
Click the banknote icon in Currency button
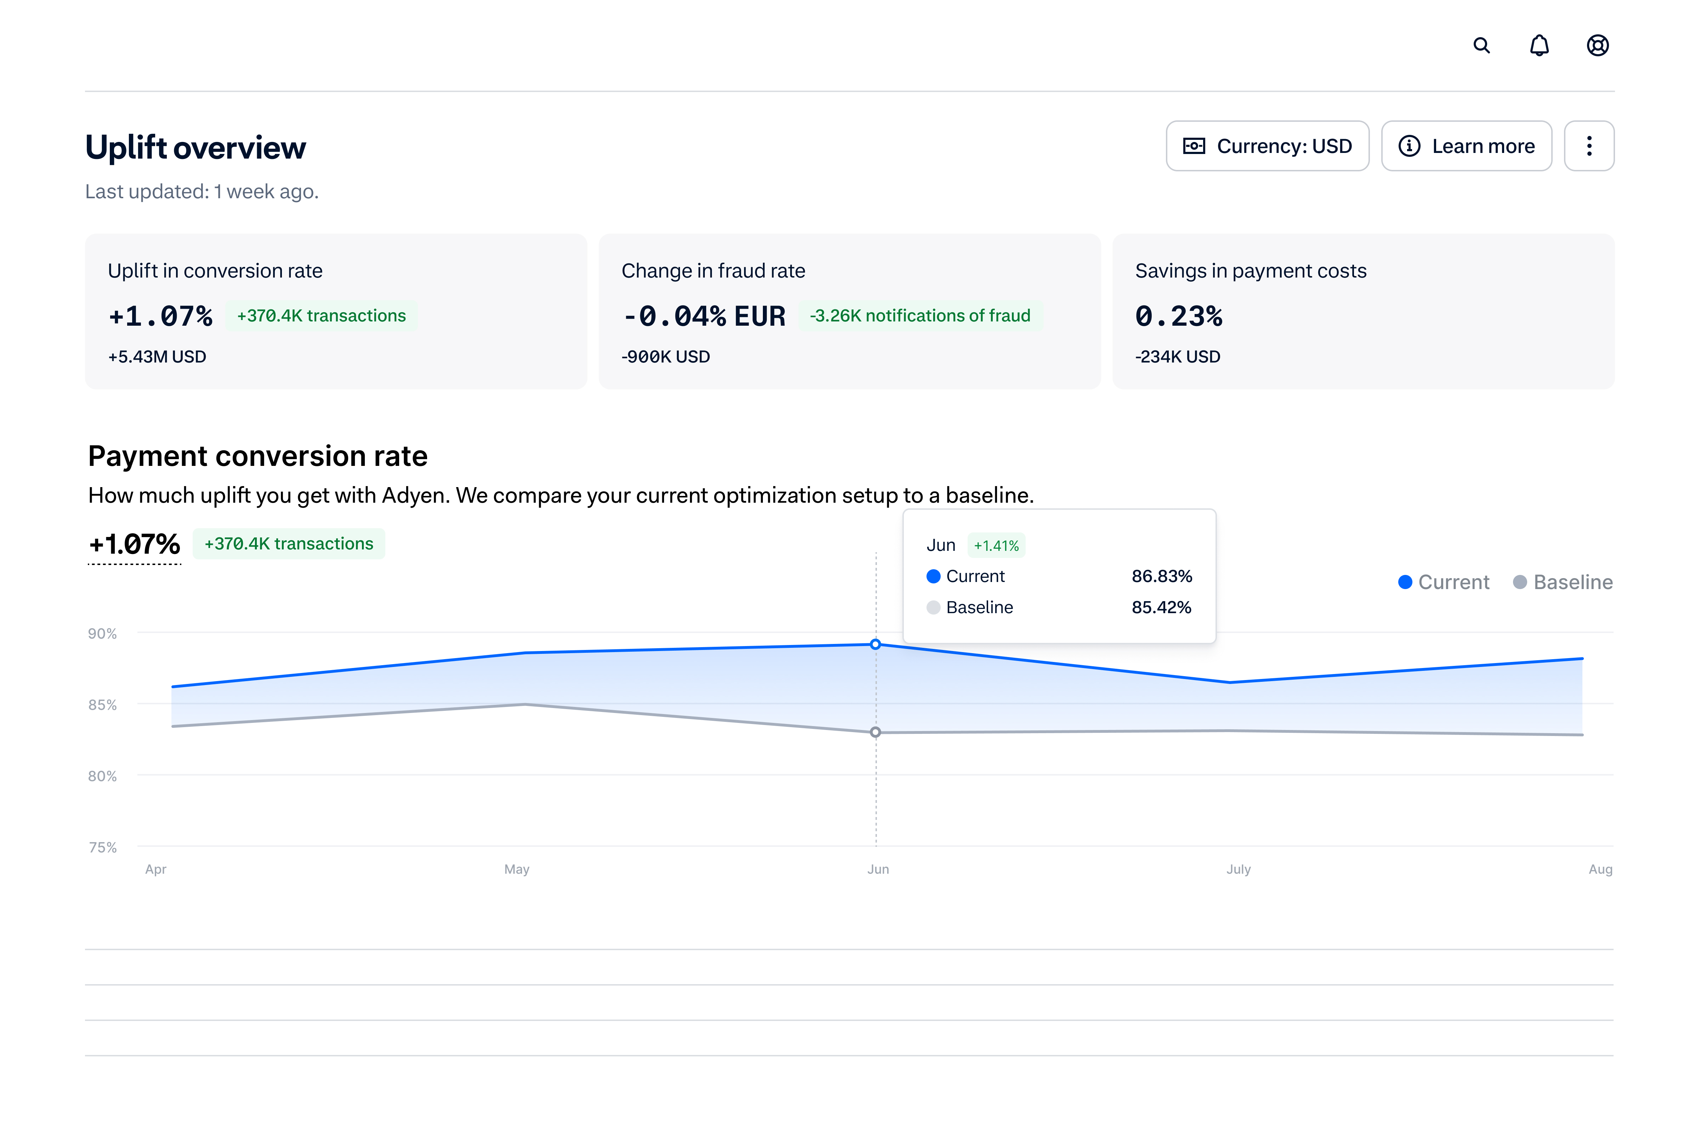(x=1193, y=146)
